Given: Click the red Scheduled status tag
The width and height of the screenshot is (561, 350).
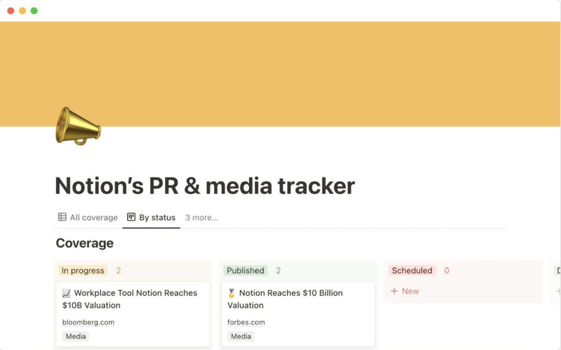Looking at the screenshot, I should pyautogui.click(x=412, y=270).
